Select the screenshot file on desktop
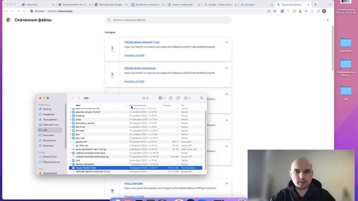 [345, 6]
